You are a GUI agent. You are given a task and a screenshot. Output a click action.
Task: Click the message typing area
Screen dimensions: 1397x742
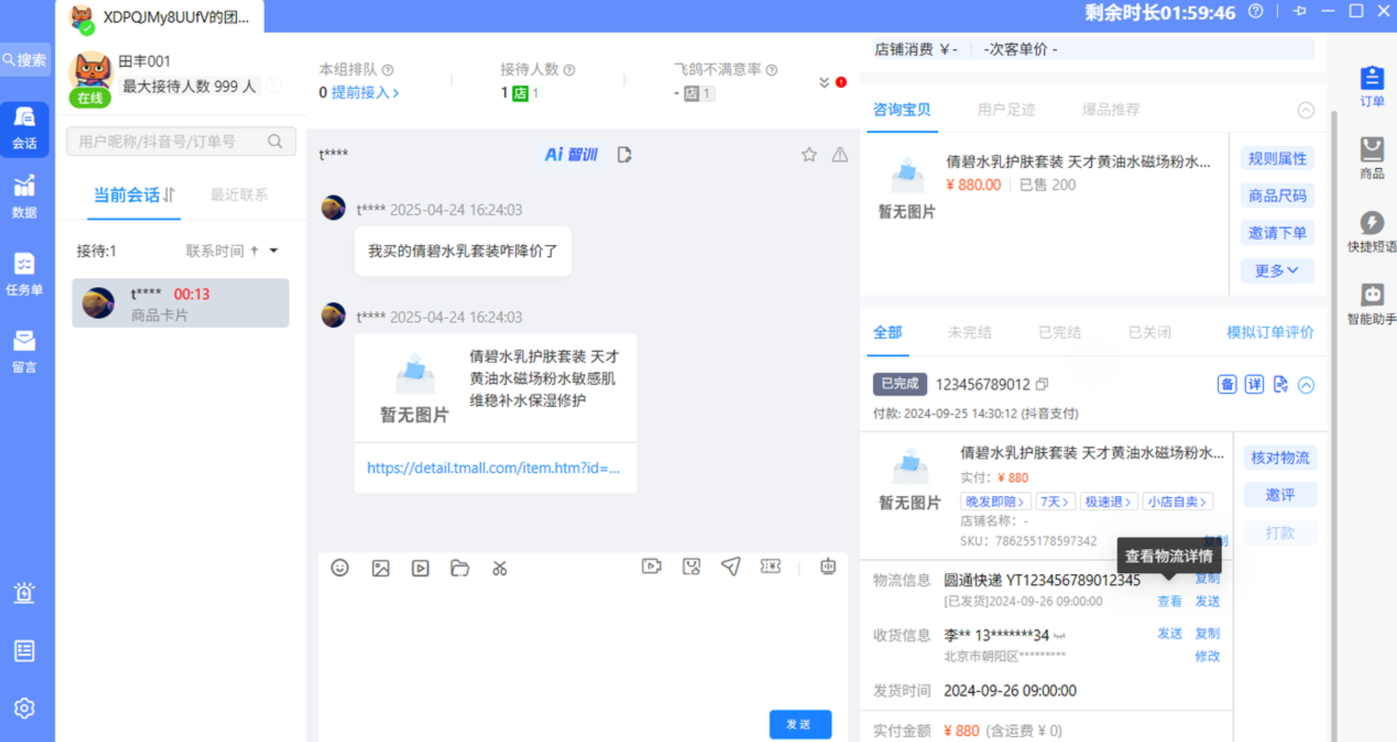[x=583, y=646]
